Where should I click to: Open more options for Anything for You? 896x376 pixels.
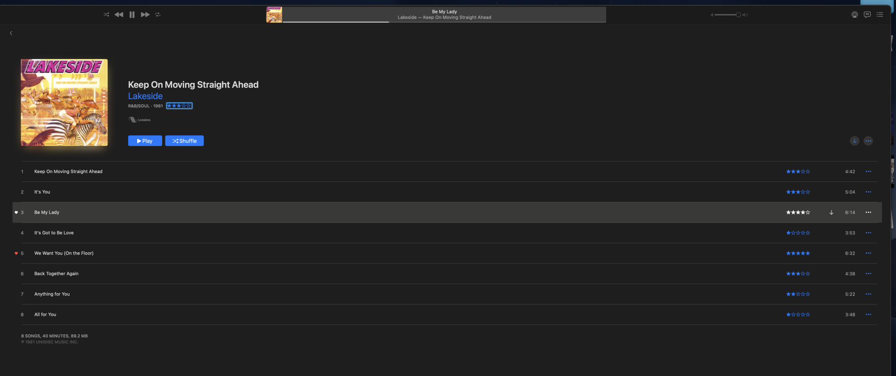coord(868,294)
